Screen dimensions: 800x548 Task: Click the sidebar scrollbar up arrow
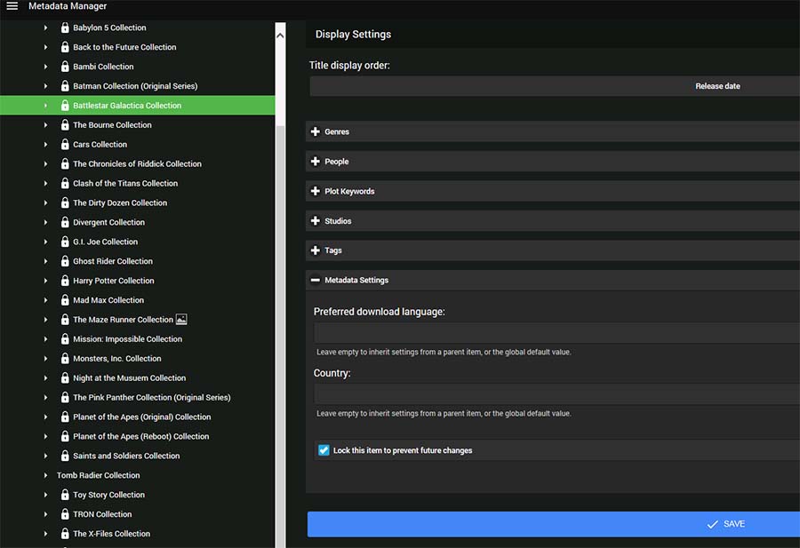pyautogui.click(x=280, y=36)
